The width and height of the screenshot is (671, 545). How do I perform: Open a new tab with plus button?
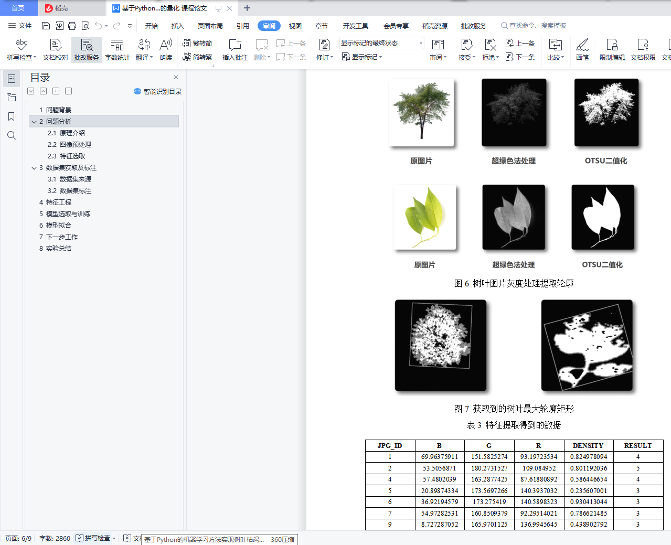pyautogui.click(x=247, y=8)
